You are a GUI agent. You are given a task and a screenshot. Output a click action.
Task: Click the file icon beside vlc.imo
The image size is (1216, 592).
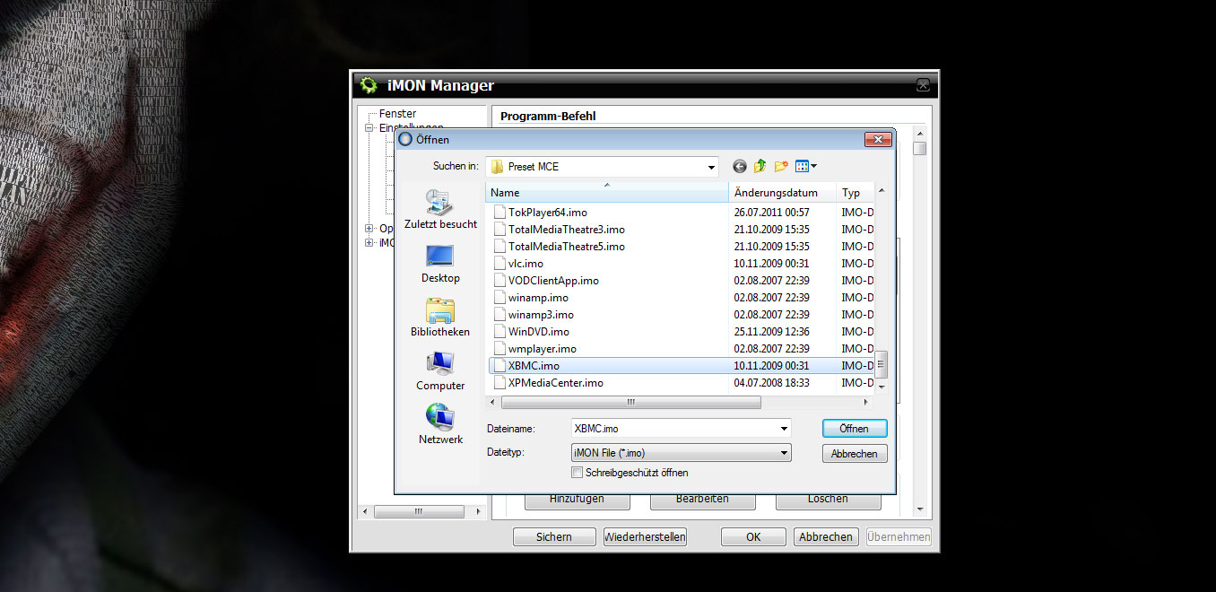500,264
